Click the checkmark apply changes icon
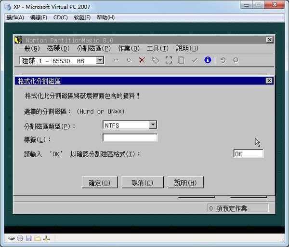 195,60
